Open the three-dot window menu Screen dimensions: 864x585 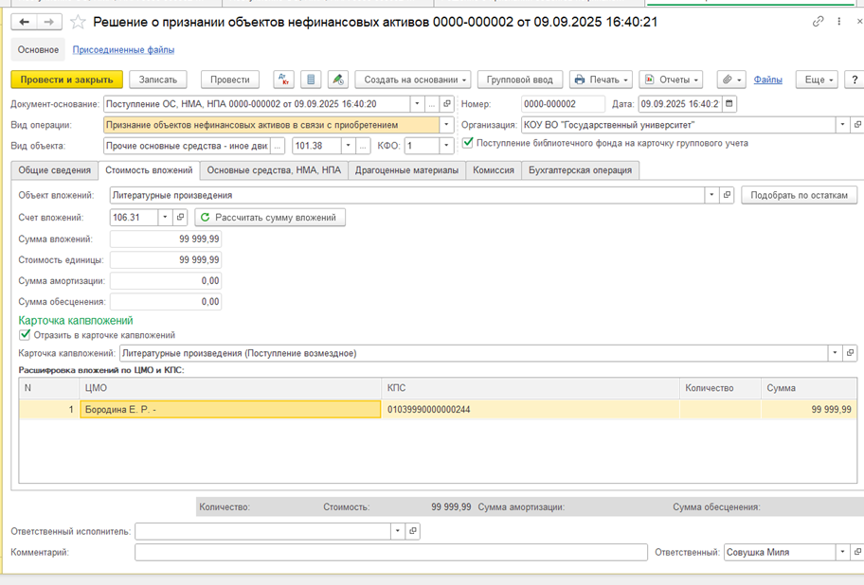(838, 22)
